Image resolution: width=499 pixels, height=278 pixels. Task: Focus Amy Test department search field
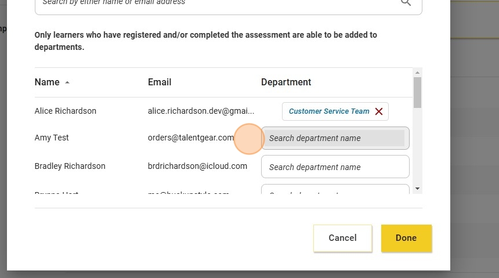point(335,138)
